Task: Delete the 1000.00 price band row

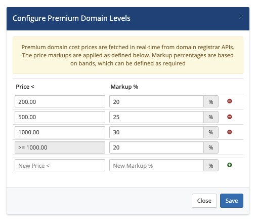Action: [229, 132]
